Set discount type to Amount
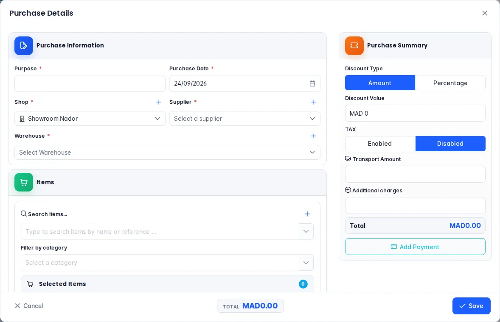The image size is (500, 322). [380, 83]
